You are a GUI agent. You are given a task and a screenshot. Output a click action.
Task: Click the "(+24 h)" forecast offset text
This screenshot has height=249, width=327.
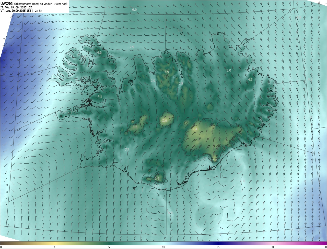pyautogui.click(x=37, y=11)
